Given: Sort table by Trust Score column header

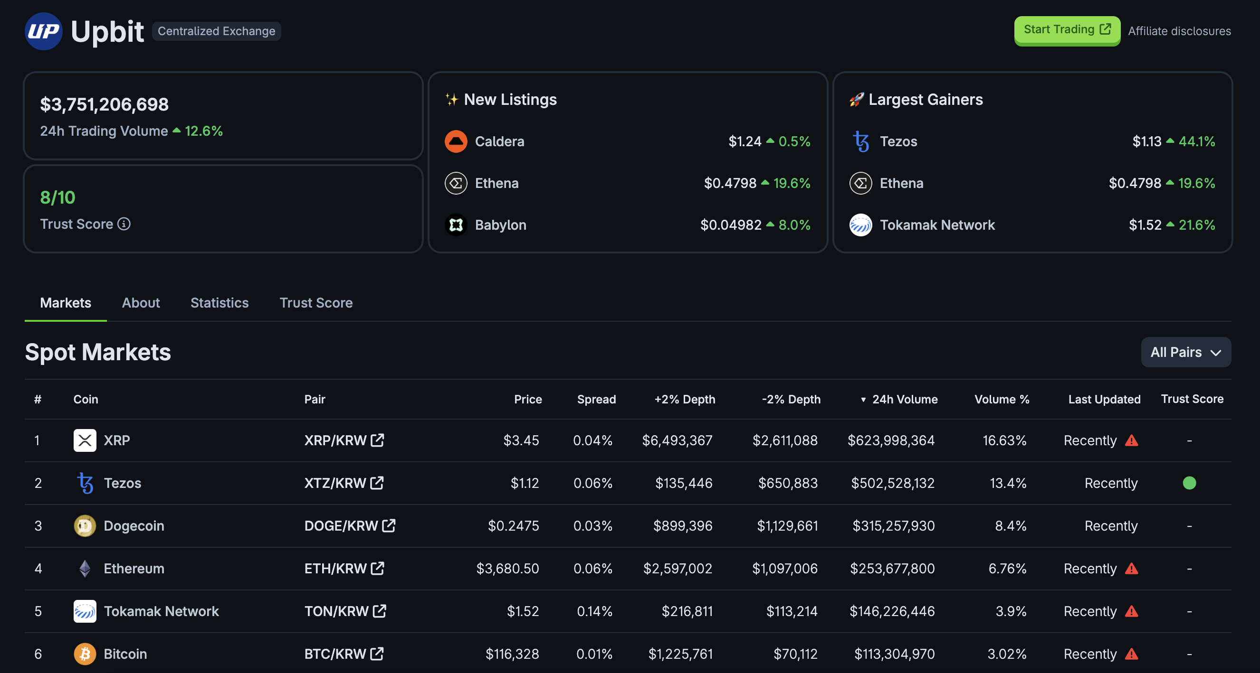Looking at the screenshot, I should pos(1192,399).
